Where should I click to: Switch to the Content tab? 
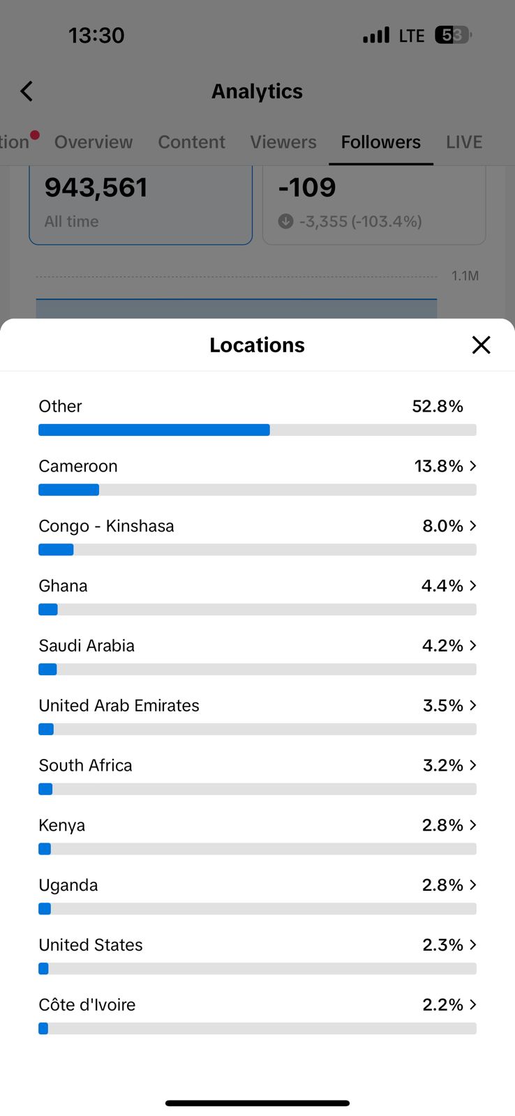191,142
